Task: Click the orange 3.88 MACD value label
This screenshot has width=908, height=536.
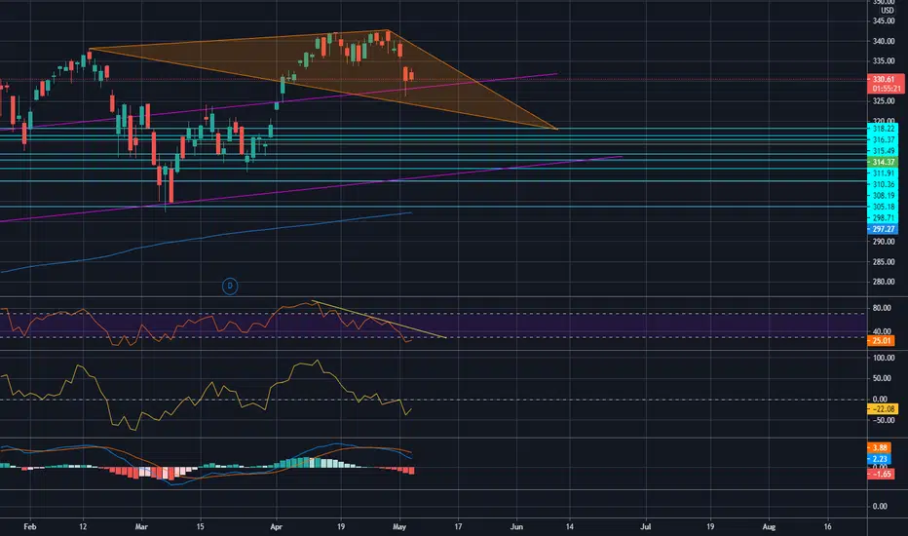Action: (879, 448)
